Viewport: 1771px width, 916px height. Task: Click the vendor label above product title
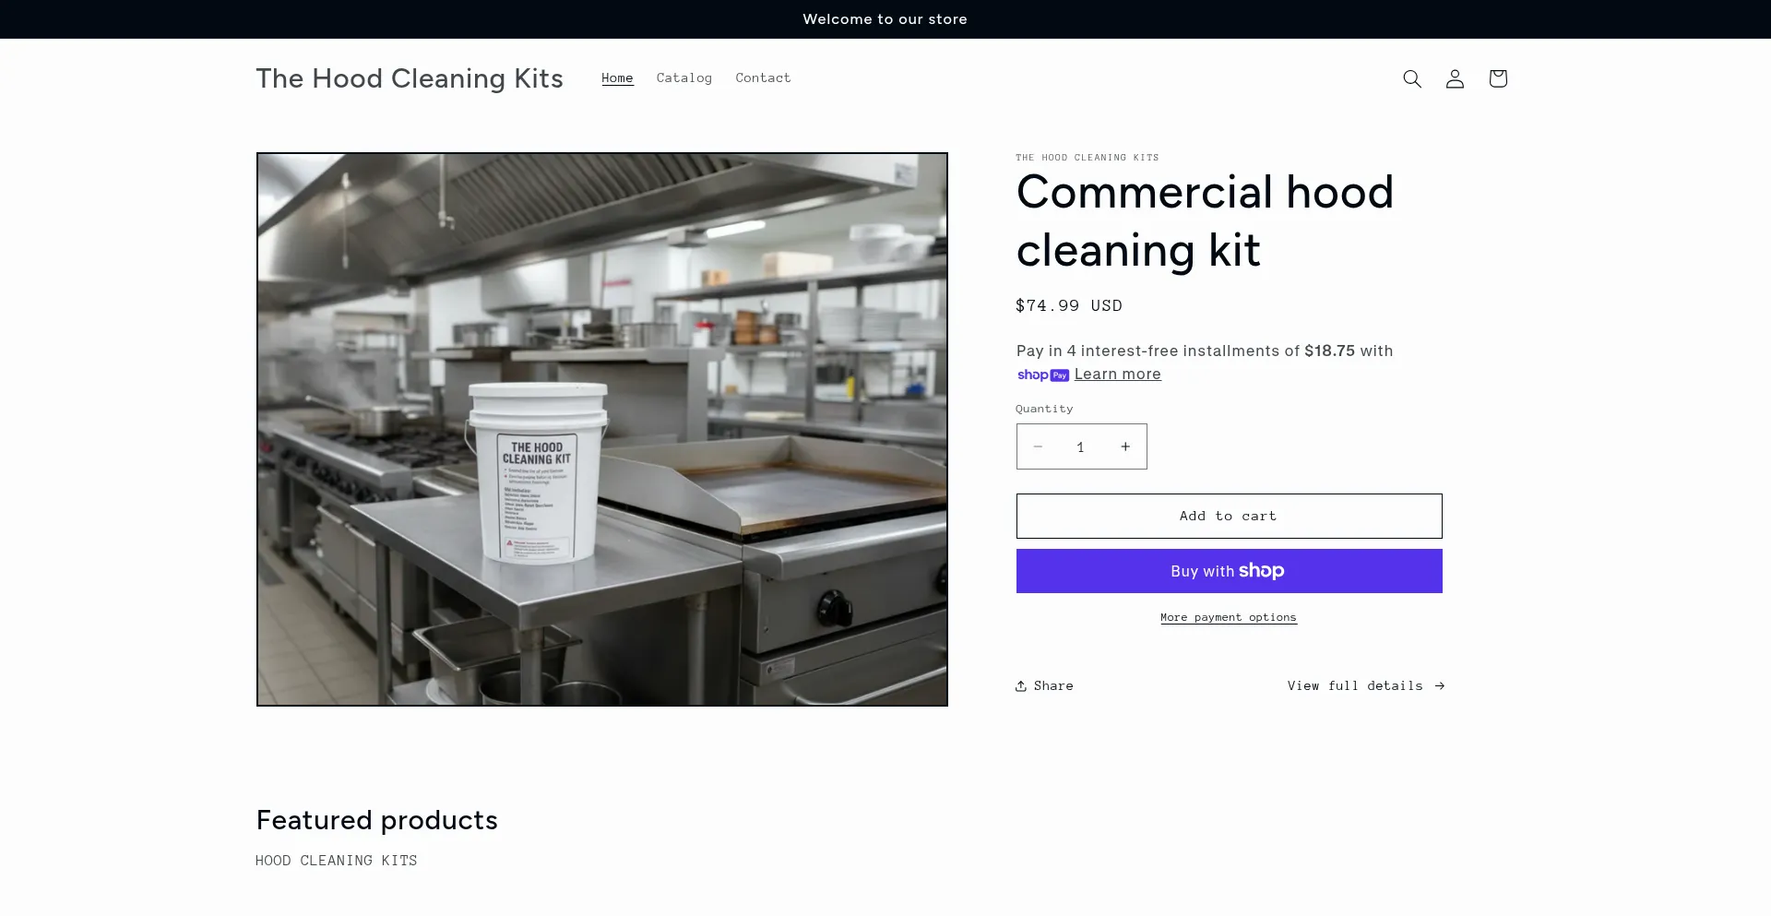click(1088, 157)
